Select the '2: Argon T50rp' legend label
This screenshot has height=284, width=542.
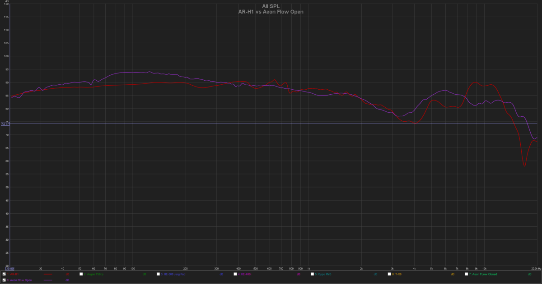[94, 274]
